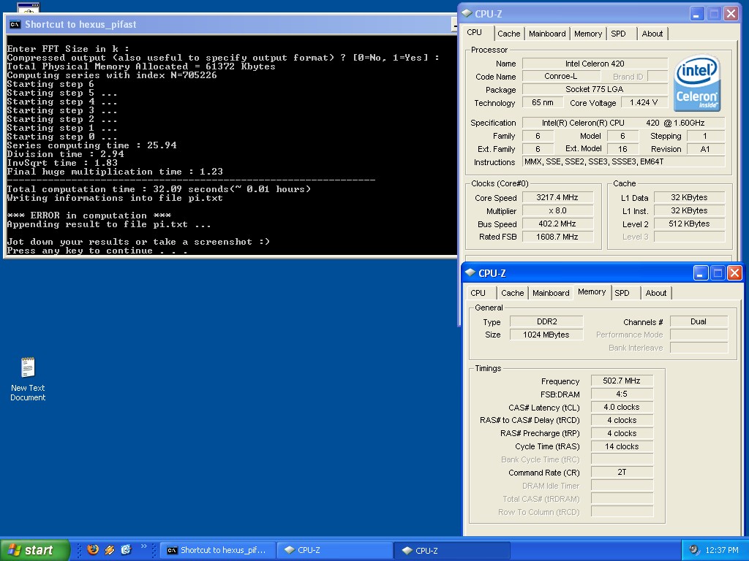
Task: Click the Channels # value Dual
Action: tap(699, 321)
